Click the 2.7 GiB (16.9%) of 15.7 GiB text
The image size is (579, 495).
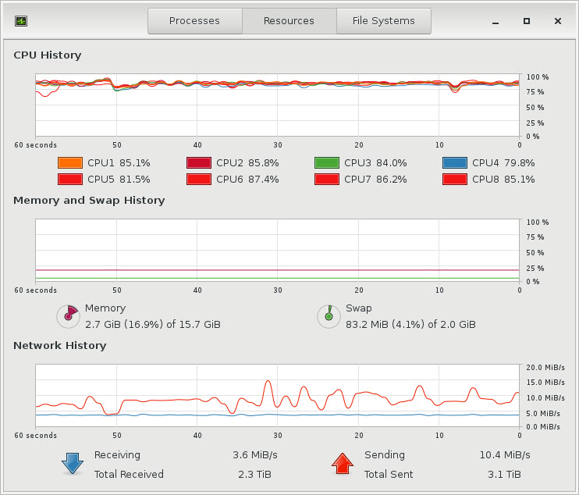(x=153, y=324)
